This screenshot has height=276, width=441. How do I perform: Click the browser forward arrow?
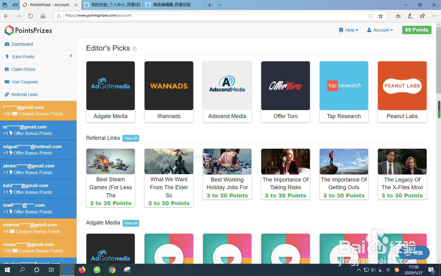pos(18,16)
